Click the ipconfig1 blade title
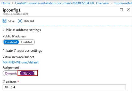Viewport: 132px width, 93px height. point(12,10)
